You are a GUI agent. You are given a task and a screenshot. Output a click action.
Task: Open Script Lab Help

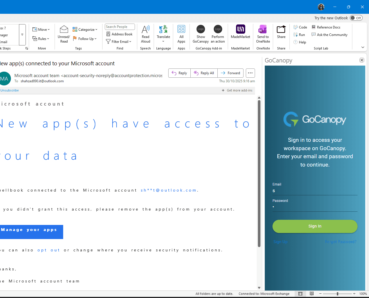pos(300,42)
